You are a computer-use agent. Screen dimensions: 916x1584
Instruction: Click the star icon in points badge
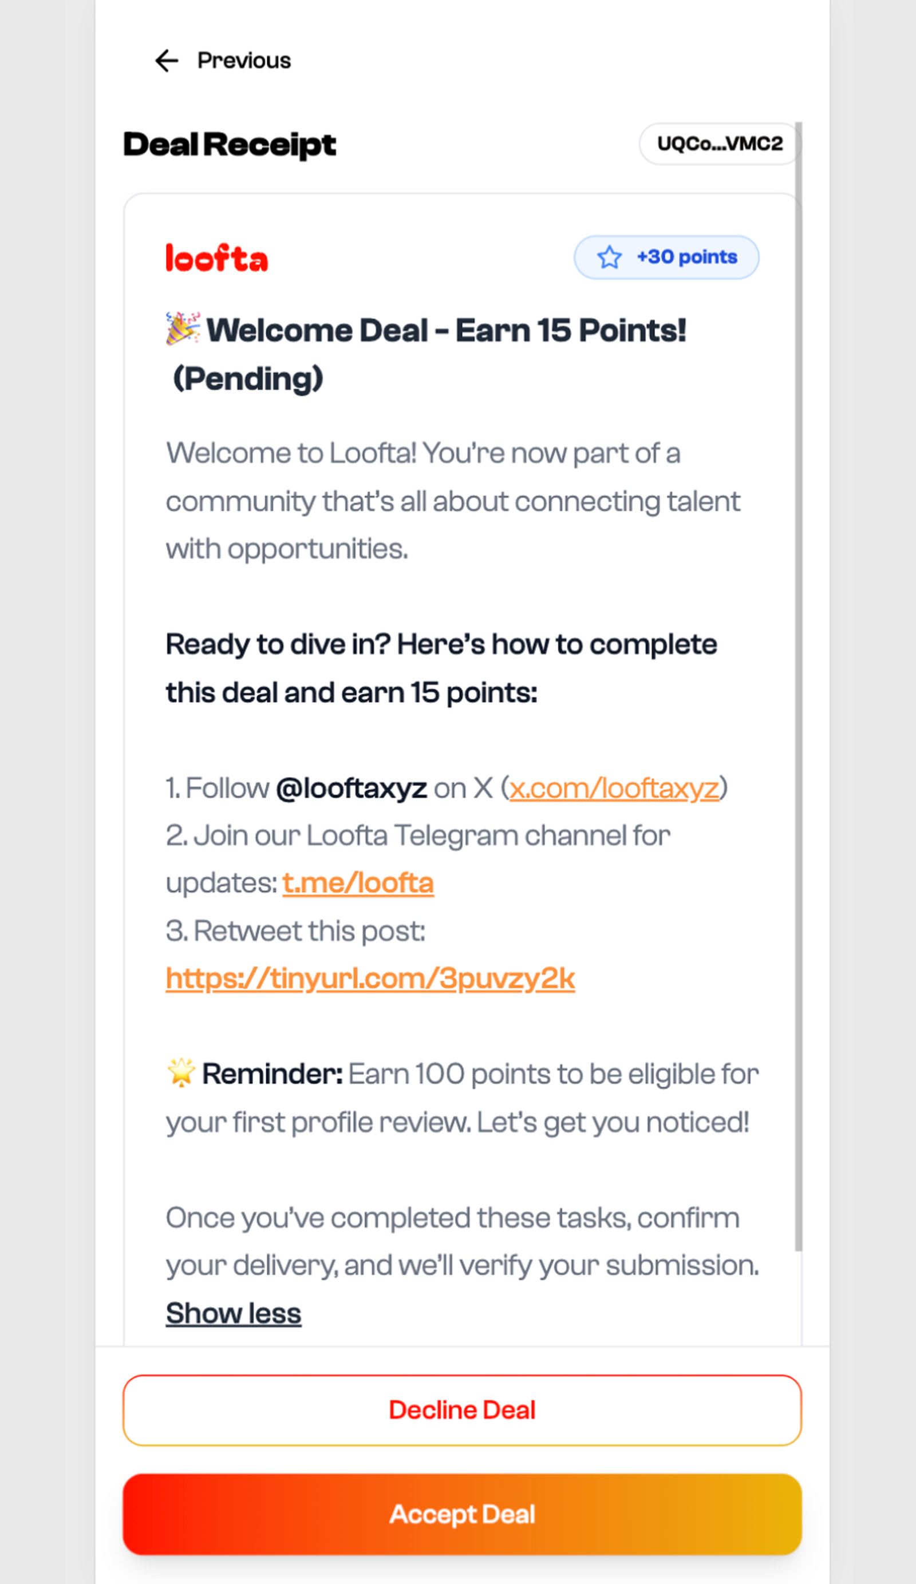(x=609, y=258)
